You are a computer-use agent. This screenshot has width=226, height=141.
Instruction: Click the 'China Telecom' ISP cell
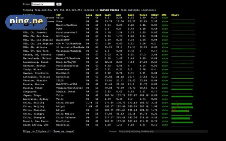point(66,118)
